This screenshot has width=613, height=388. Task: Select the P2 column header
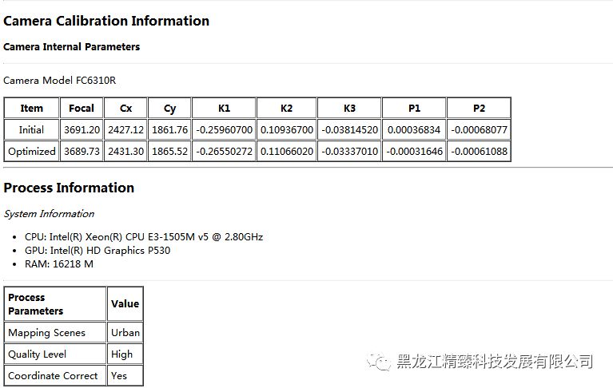click(479, 108)
